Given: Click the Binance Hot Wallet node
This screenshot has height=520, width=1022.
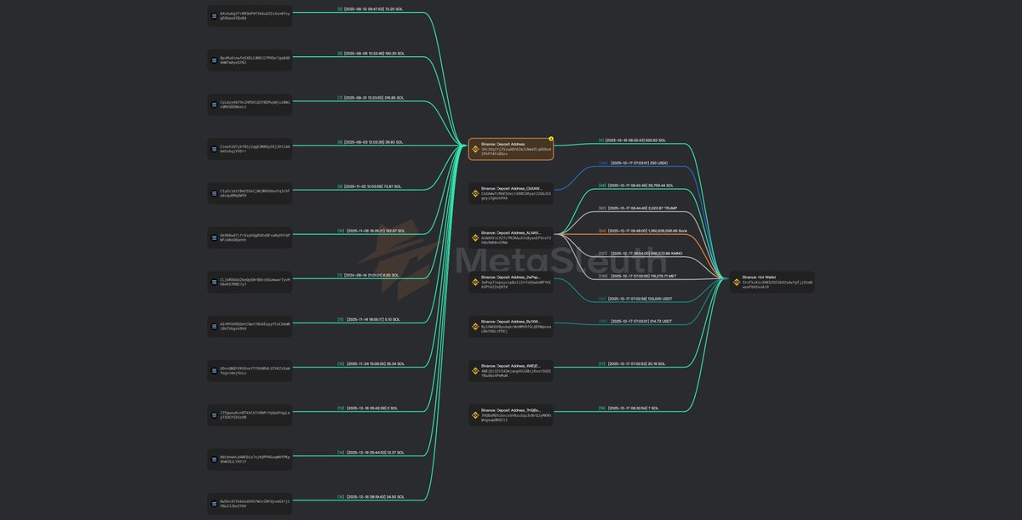Looking at the screenshot, I should coord(772,282).
